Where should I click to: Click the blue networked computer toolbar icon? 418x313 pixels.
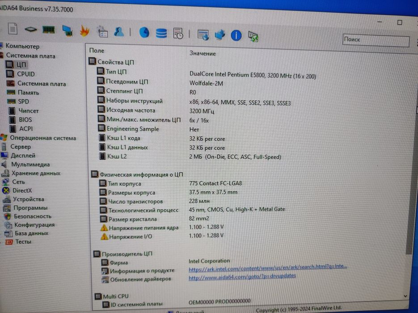(67, 30)
